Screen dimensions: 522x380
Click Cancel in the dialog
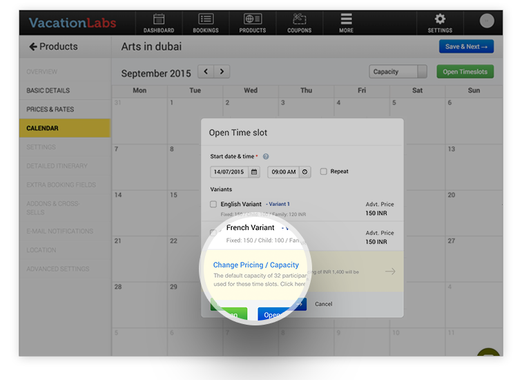tap(324, 304)
